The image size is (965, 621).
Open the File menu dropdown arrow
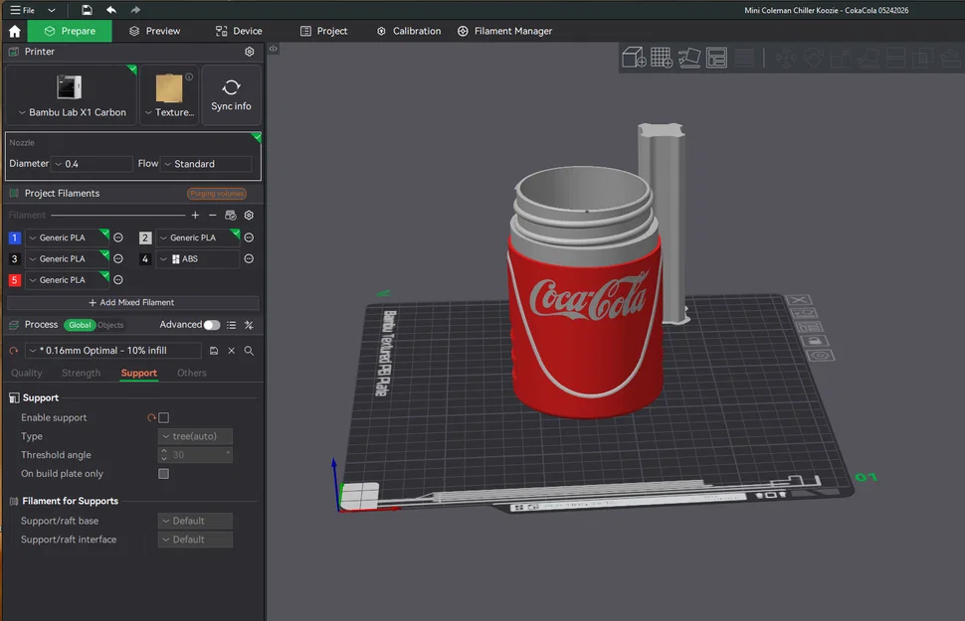[x=51, y=11]
